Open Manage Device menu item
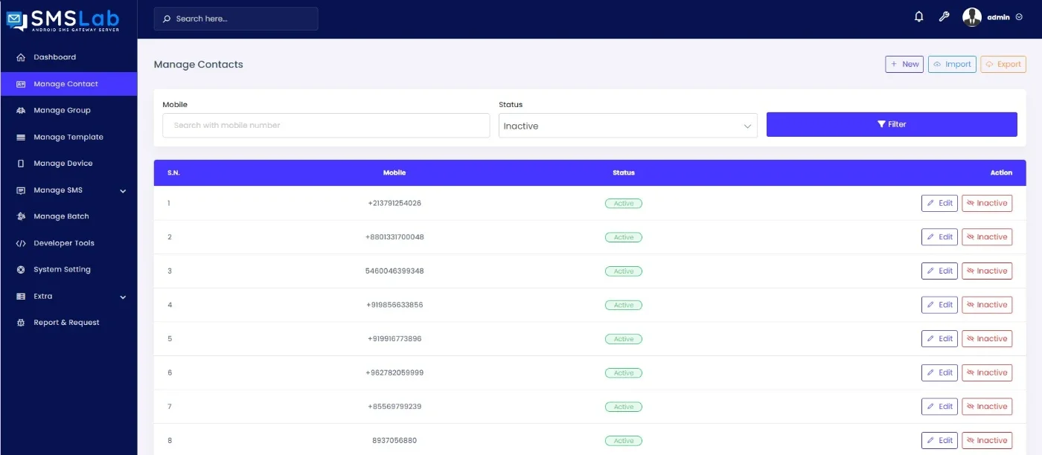The width and height of the screenshot is (1042, 455). pos(63,164)
